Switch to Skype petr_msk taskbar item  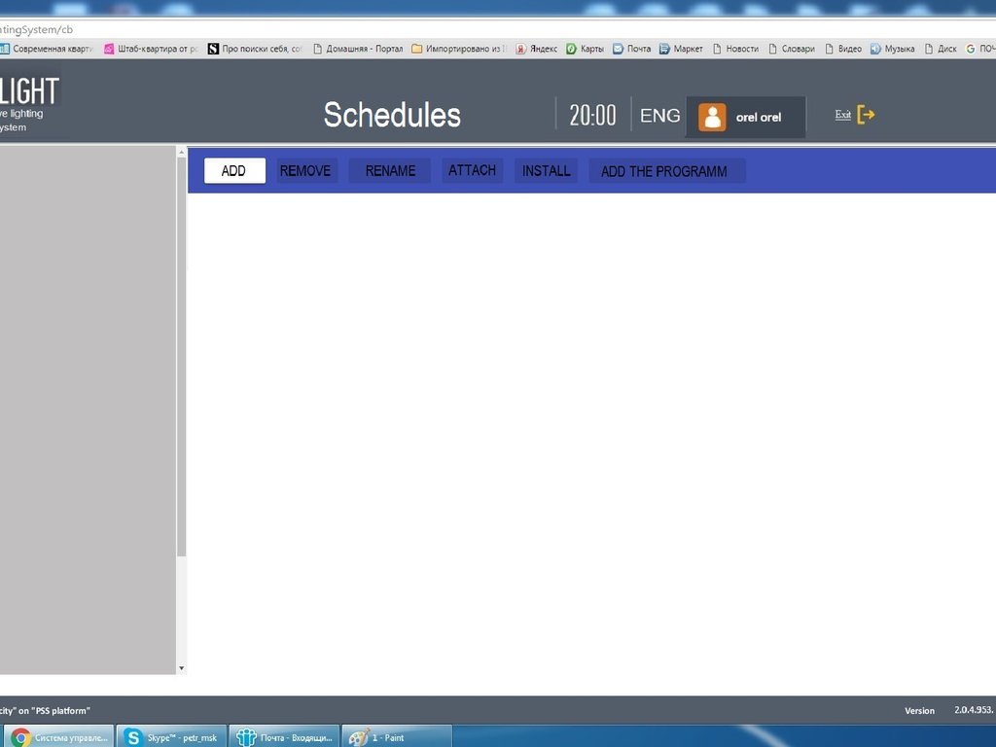point(171,737)
